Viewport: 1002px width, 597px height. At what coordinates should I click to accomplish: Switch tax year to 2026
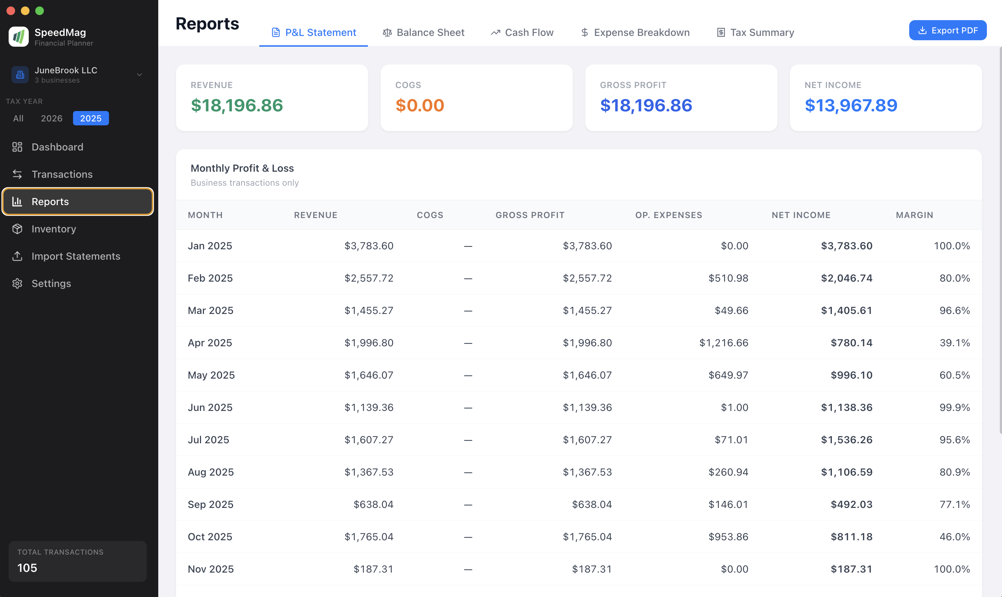pyautogui.click(x=51, y=118)
